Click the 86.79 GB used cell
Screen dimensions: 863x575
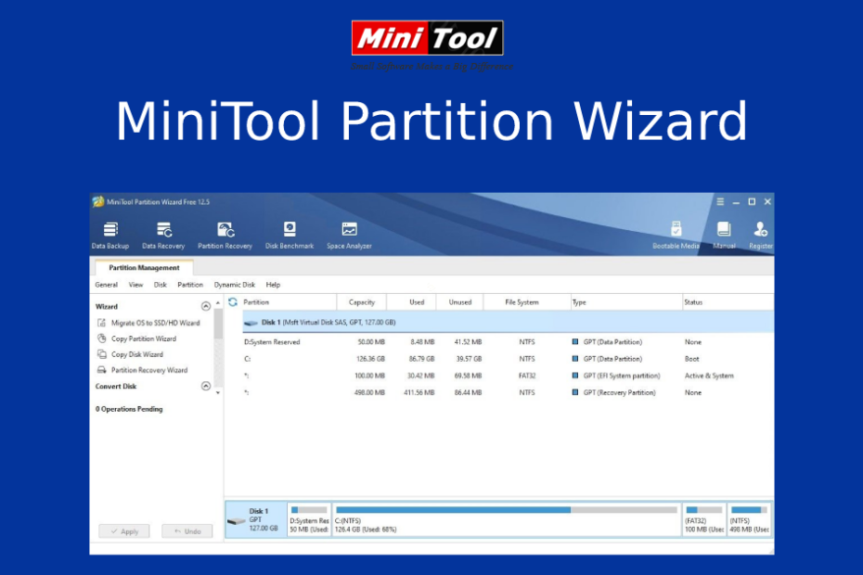(x=421, y=359)
